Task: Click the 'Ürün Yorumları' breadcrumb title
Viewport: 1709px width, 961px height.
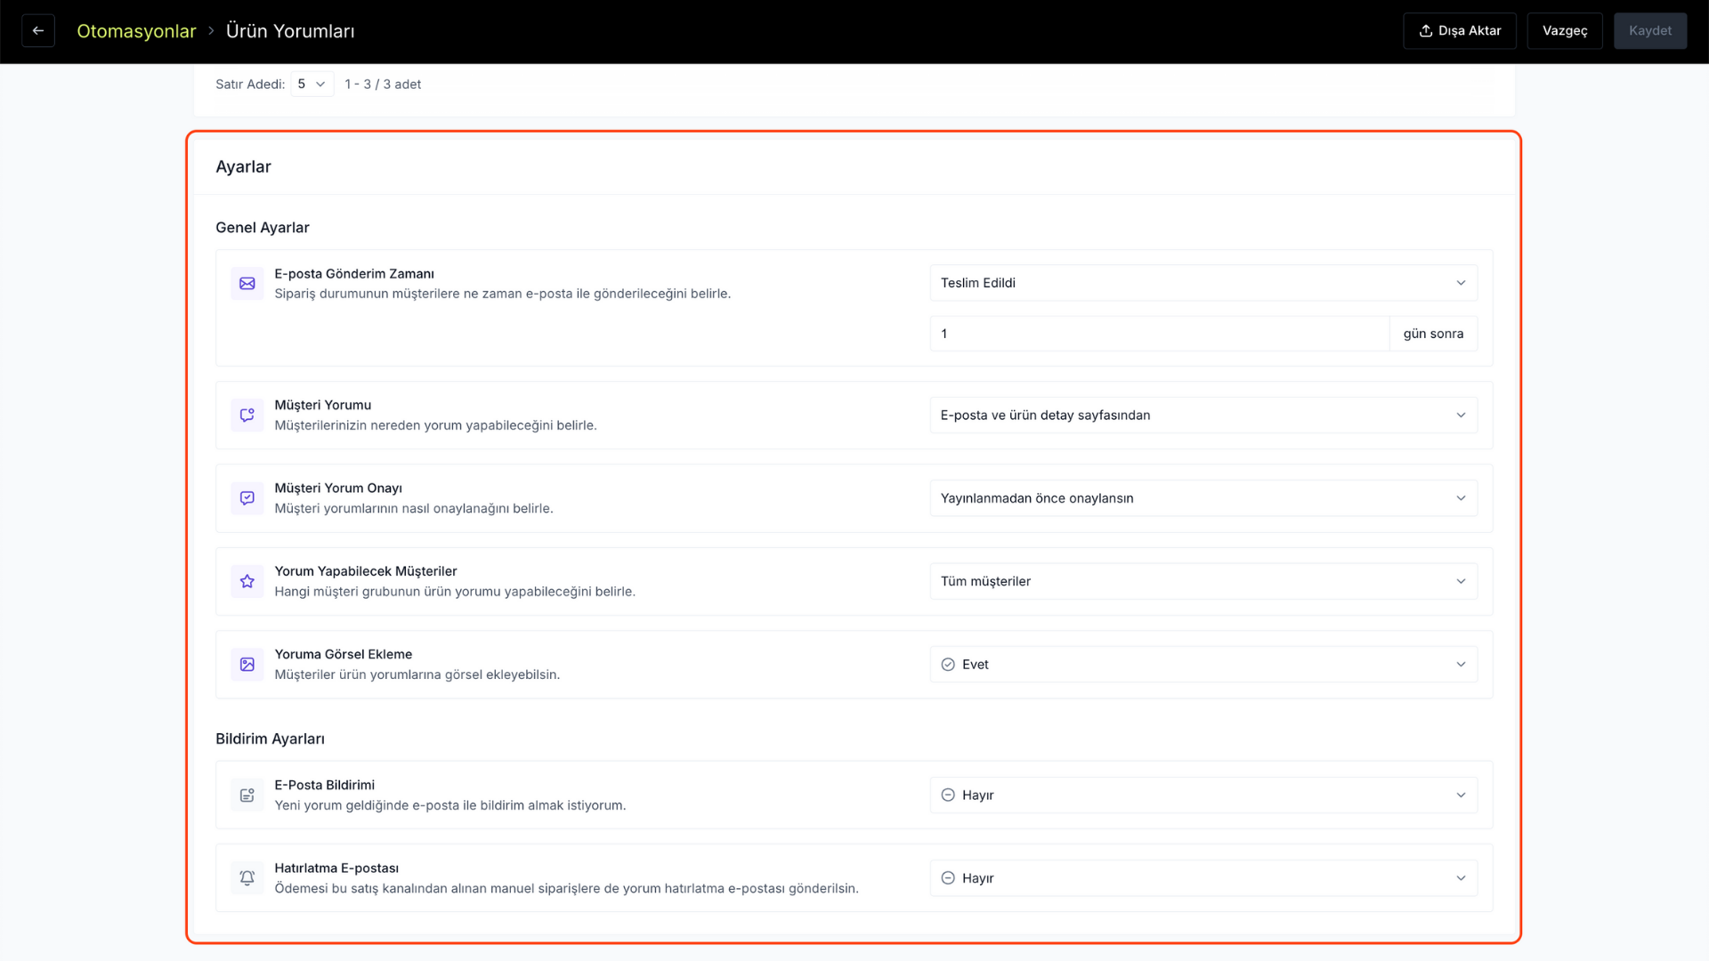Action: click(290, 31)
